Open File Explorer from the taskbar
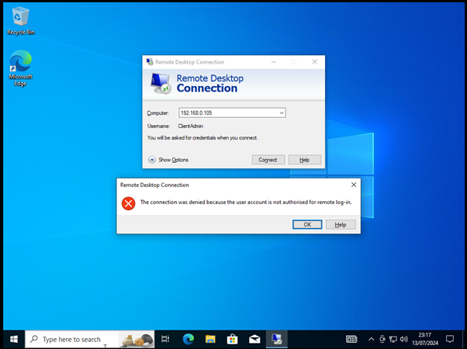This screenshot has width=467, height=349. pyautogui.click(x=209, y=339)
